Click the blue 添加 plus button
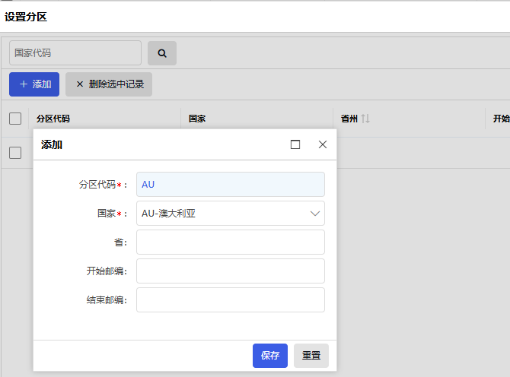This screenshot has width=510, height=377. pyautogui.click(x=34, y=84)
